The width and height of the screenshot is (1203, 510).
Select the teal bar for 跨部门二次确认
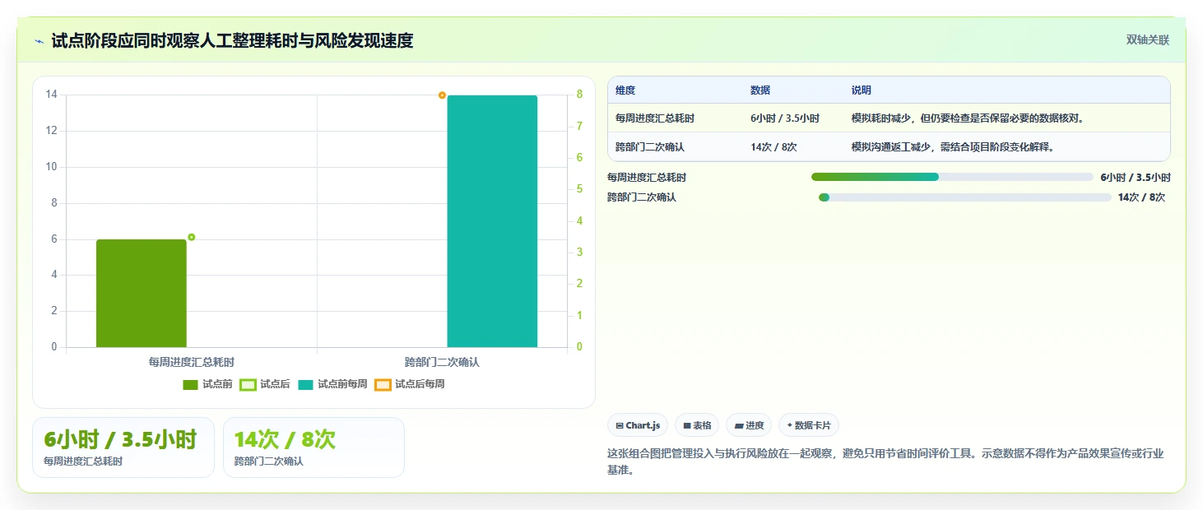pos(492,221)
